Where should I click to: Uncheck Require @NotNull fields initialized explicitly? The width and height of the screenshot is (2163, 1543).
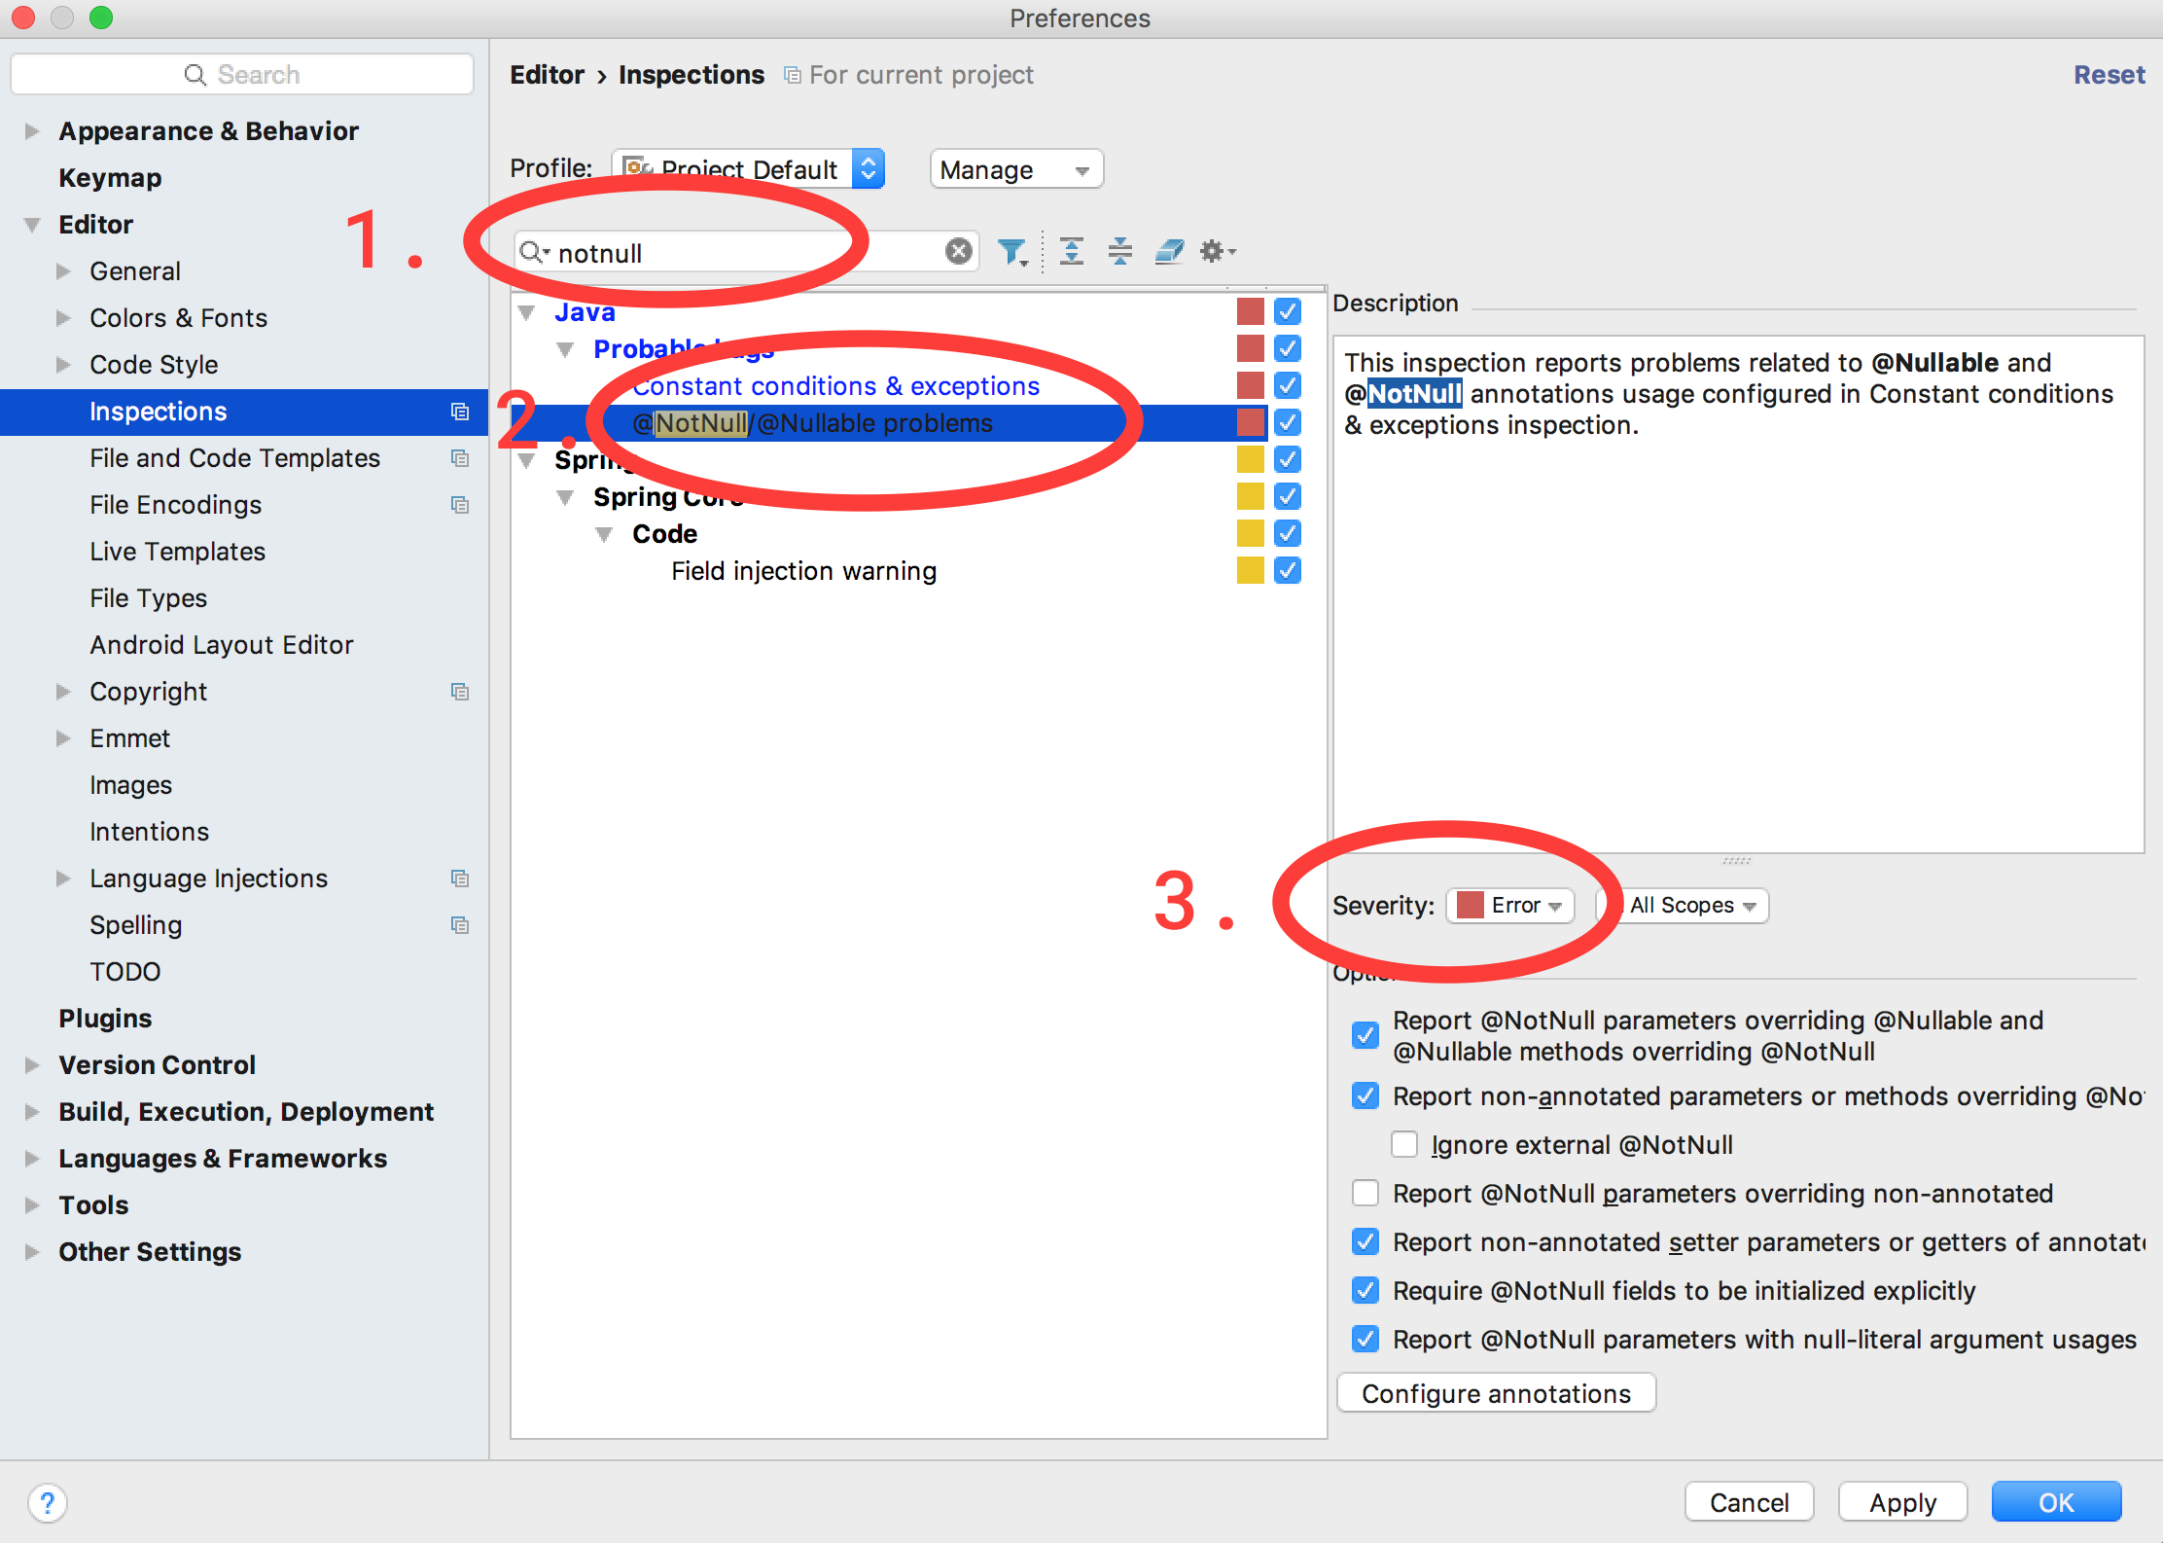tap(1365, 1290)
